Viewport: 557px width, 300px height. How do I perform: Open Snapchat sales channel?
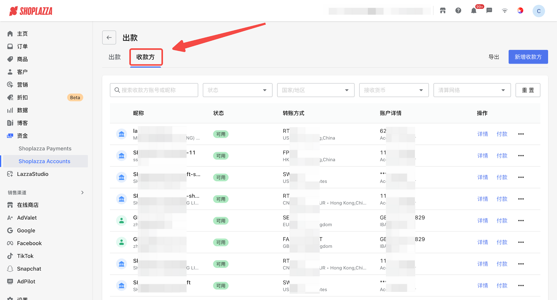(29, 269)
